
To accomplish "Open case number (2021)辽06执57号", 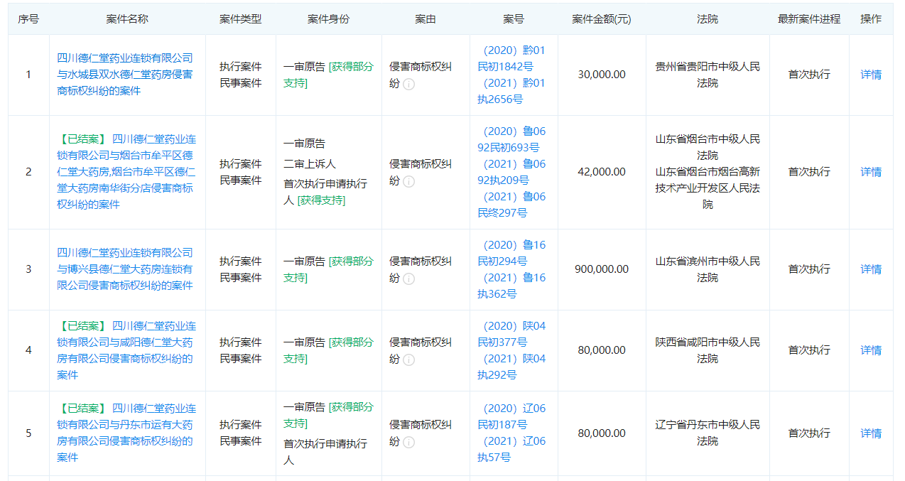I will [x=511, y=449].
